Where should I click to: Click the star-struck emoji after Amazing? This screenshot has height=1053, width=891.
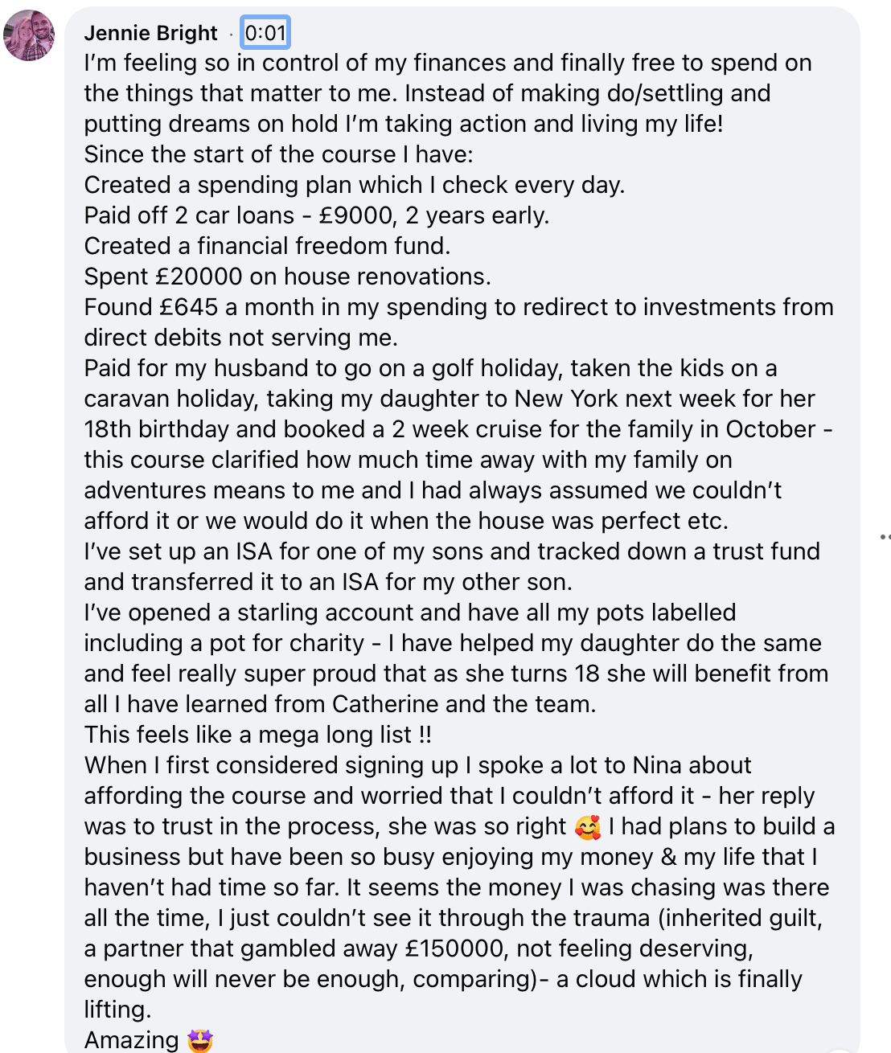(x=199, y=1041)
